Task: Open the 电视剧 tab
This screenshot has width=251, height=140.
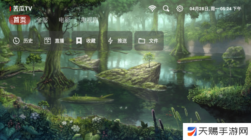Action: [x=90, y=20]
